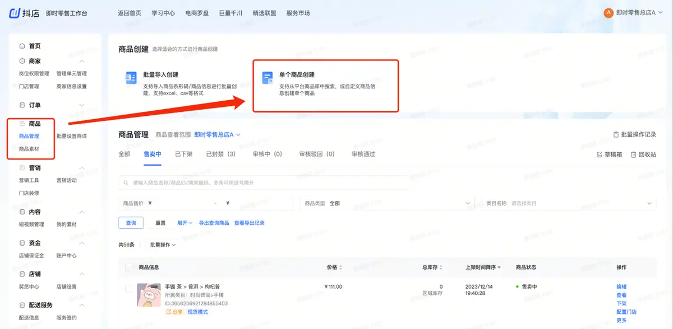Click 配置门店 for the 手镯 product
The image size is (673, 329).
(626, 312)
